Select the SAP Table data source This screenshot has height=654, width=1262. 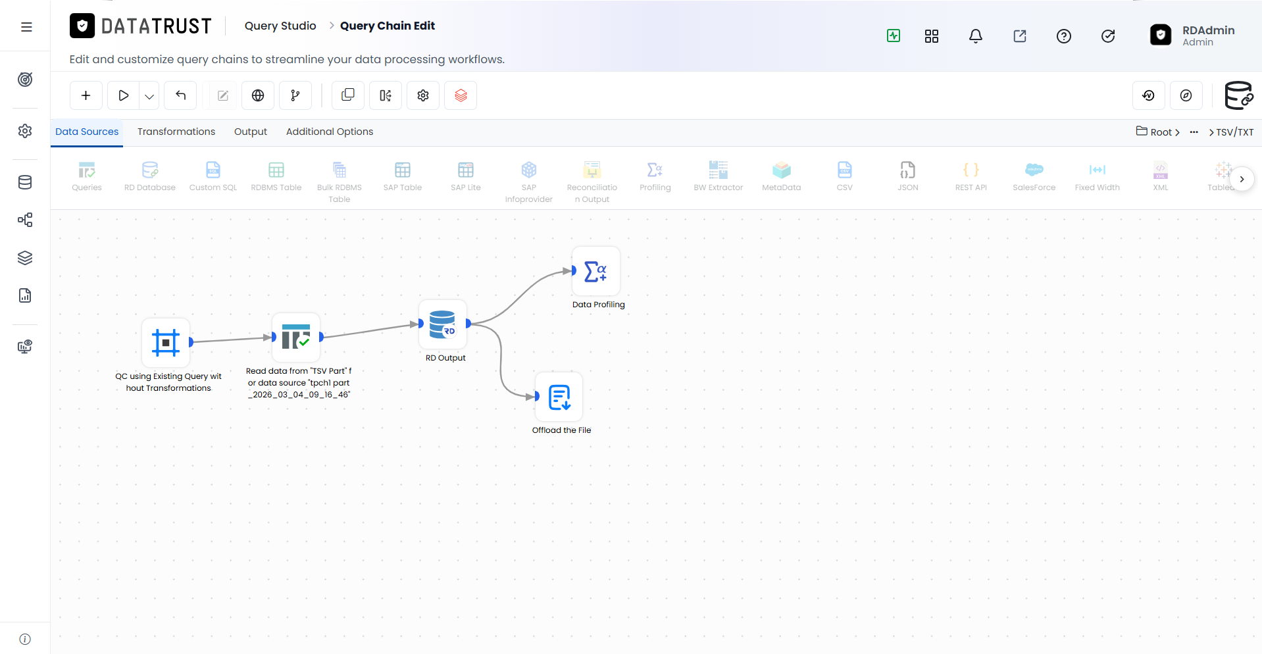point(403,176)
